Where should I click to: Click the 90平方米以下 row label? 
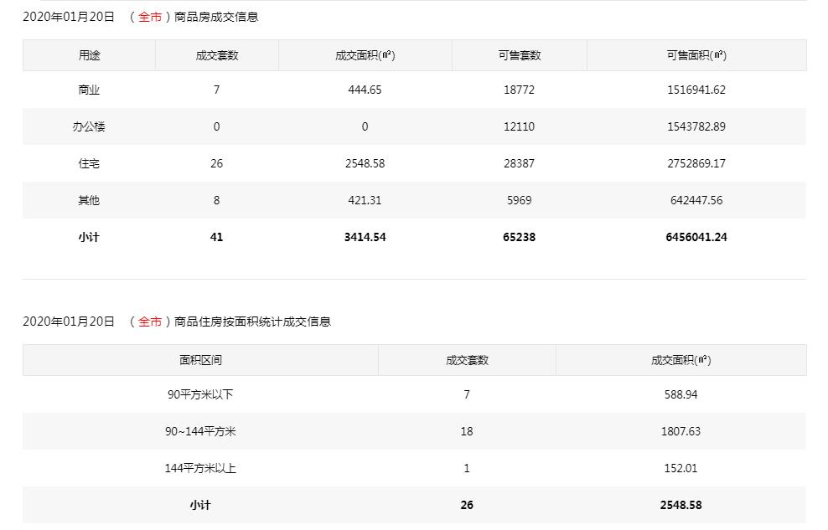[x=200, y=394]
